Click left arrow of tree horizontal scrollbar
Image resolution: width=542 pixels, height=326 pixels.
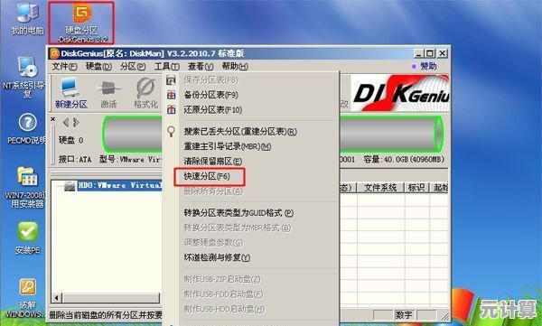(57, 298)
